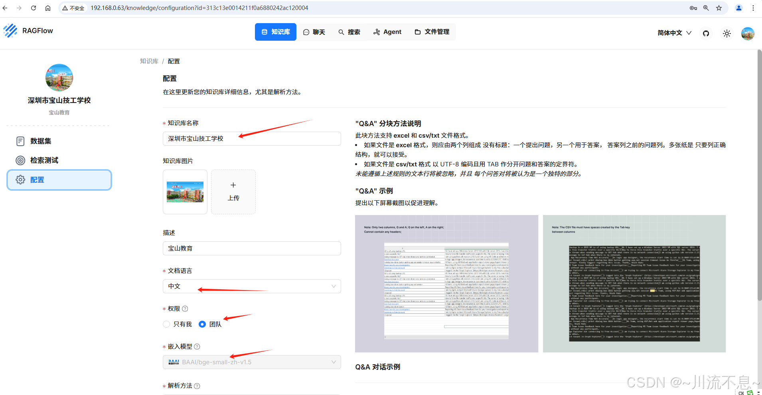Click the target icon beside 检索测试
Viewport: 762px width, 395px height.
pos(20,160)
